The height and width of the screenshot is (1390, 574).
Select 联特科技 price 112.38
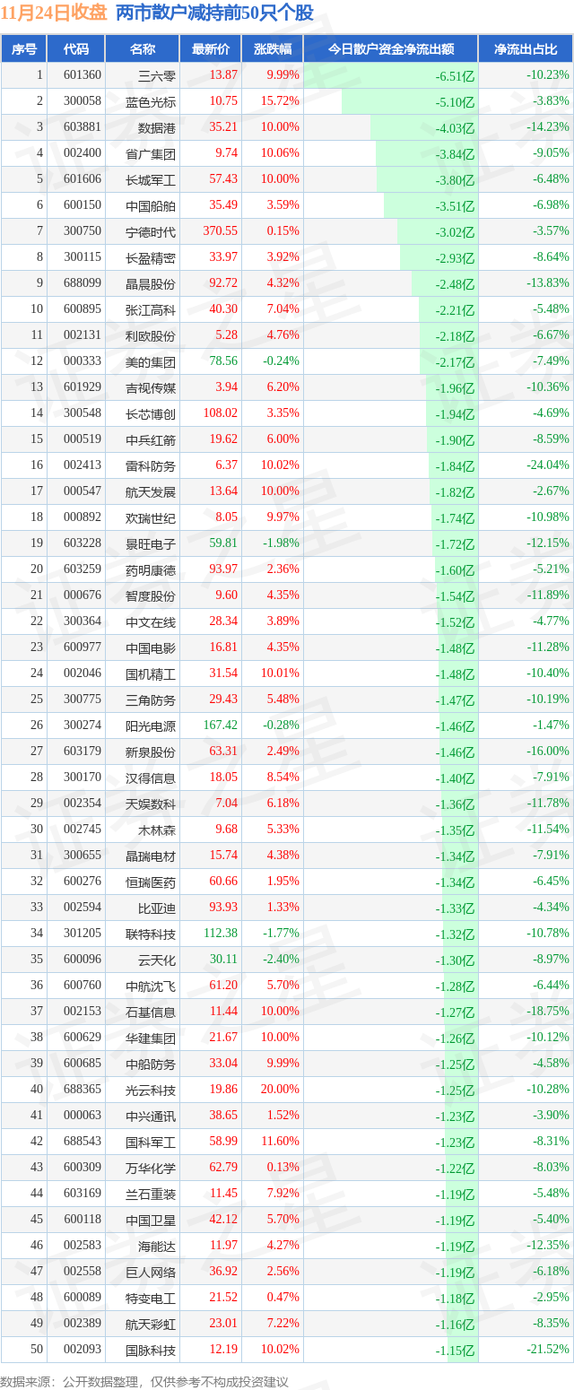221,934
